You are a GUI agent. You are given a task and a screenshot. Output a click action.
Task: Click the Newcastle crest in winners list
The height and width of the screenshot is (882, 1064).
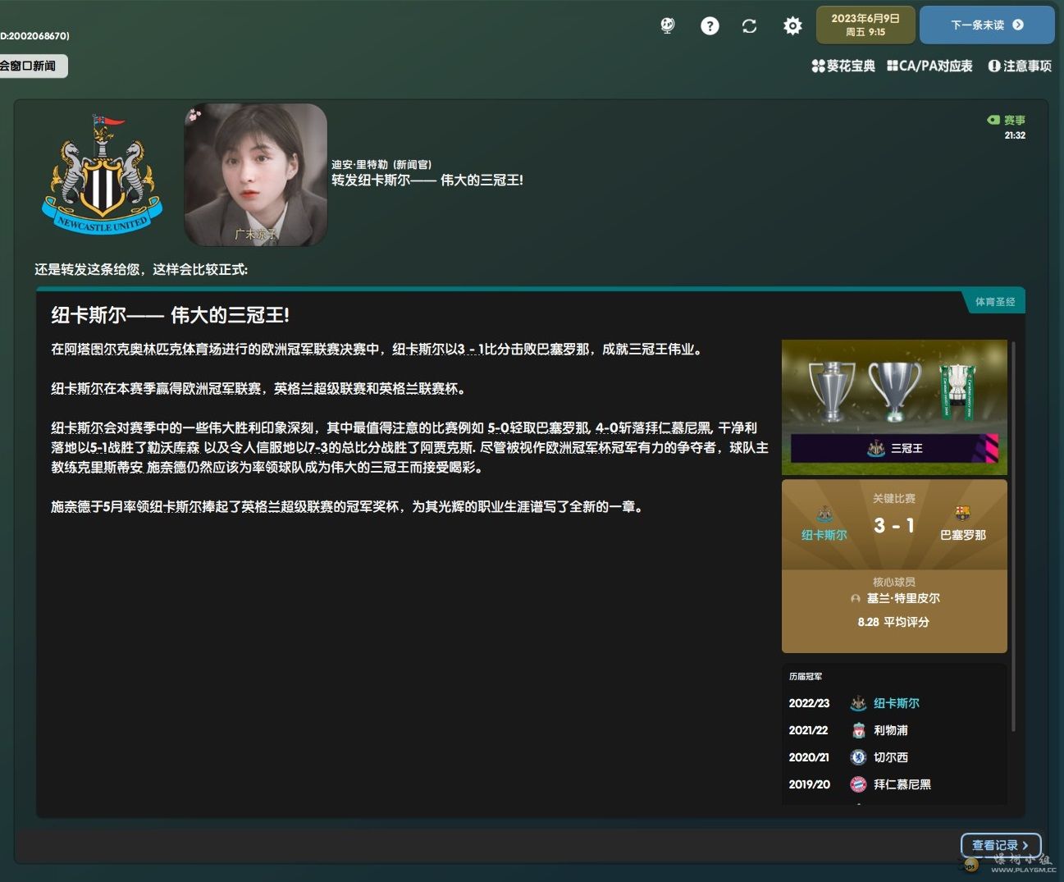[x=858, y=703]
